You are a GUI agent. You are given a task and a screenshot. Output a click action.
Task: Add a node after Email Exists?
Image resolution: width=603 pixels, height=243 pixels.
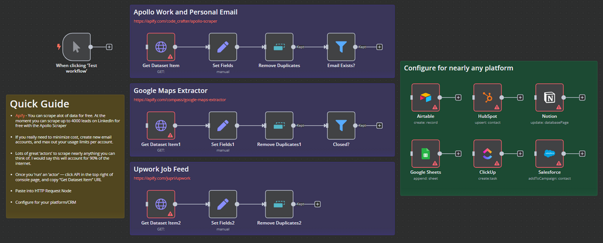379,47
